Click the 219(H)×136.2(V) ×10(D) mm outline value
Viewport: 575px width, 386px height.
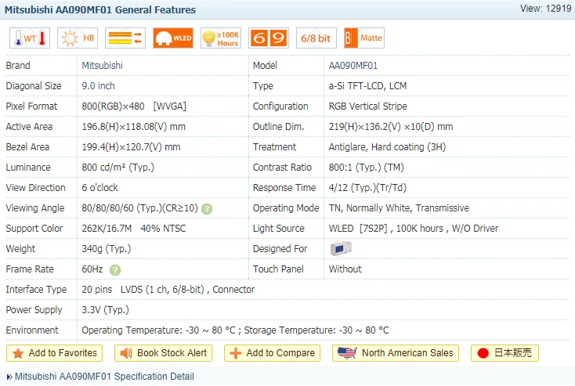click(391, 127)
